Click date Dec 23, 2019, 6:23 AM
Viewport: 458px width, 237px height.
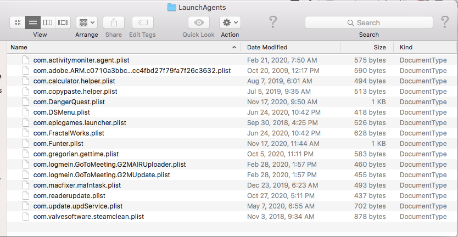click(x=282, y=185)
